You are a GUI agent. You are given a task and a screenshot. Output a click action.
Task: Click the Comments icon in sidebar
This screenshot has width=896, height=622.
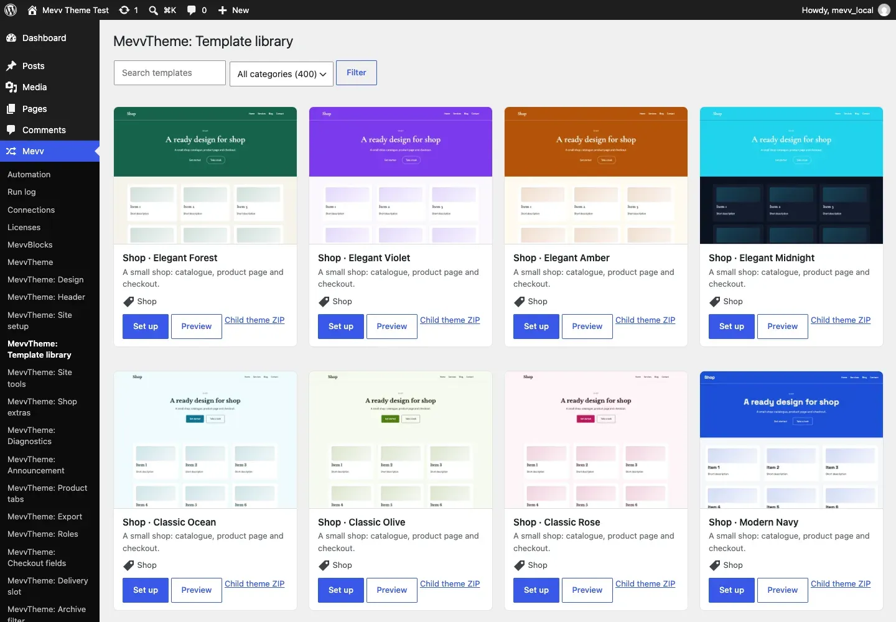pyautogui.click(x=11, y=130)
